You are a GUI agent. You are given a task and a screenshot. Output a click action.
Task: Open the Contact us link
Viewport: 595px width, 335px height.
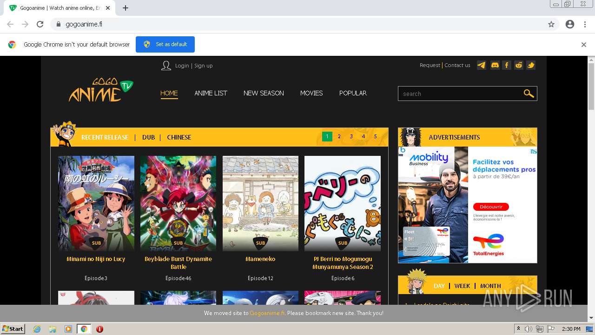[x=457, y=65]
